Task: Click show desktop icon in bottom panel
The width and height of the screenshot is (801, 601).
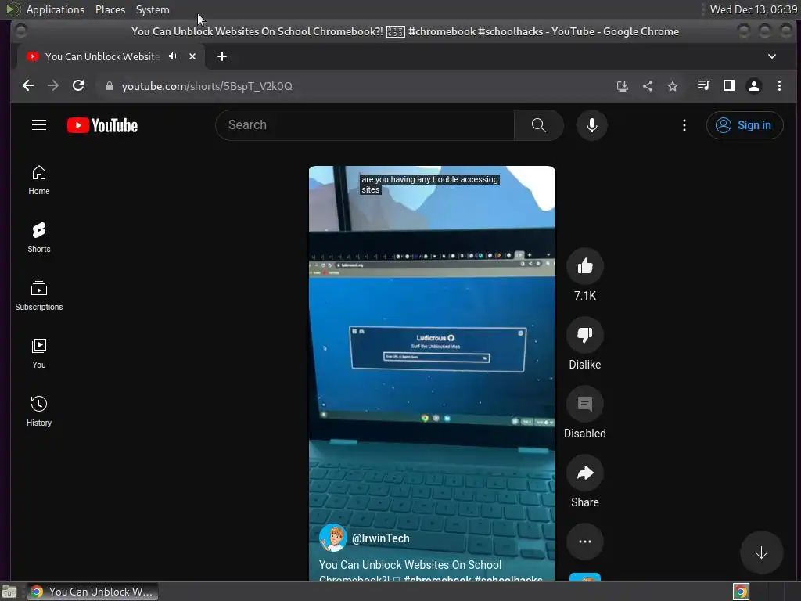Action: [x=9, y=592]
